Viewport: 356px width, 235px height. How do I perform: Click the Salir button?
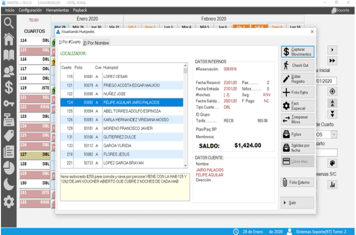tap(298, 203)
